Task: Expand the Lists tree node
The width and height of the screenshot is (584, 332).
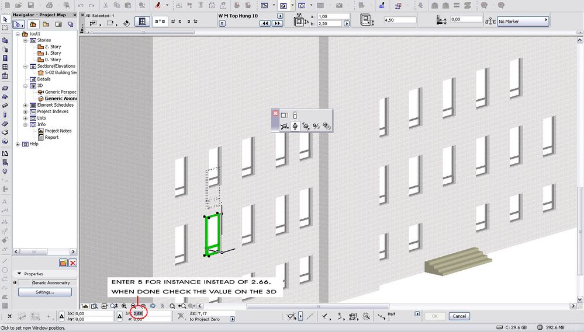Action: point(25,118)
